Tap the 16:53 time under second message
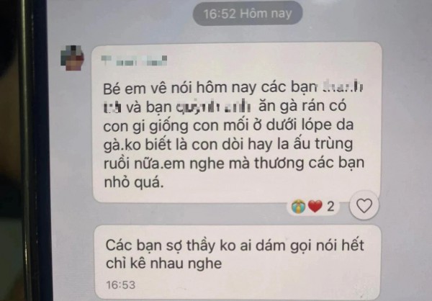 coord(121,285)
